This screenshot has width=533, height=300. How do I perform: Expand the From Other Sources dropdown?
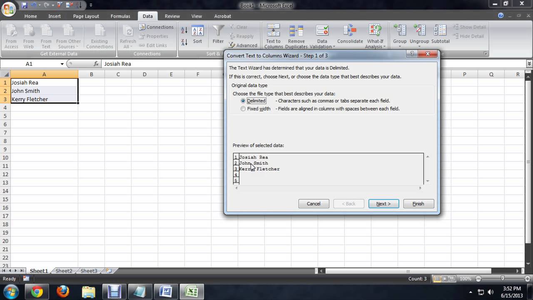68,44
